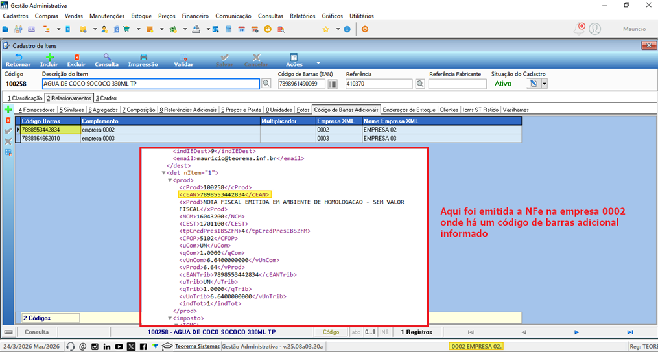Open the Situação do Cadastro dropdown arrow
This screenshot has height=352, width=658.
tap(544, 84)
